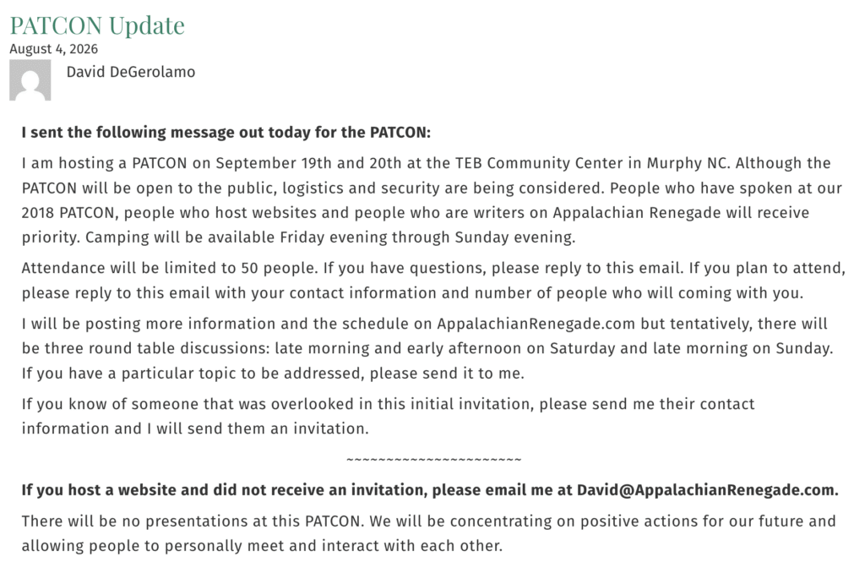865x584 pixels.
Task: Click the author avatar image
Action: click(x=30, y=80)
